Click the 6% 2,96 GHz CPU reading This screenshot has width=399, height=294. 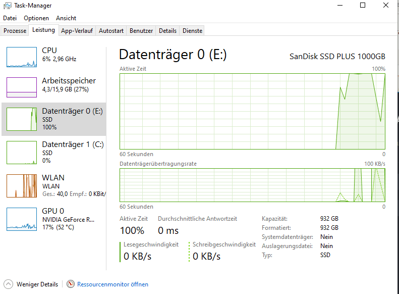coord(60,59)
